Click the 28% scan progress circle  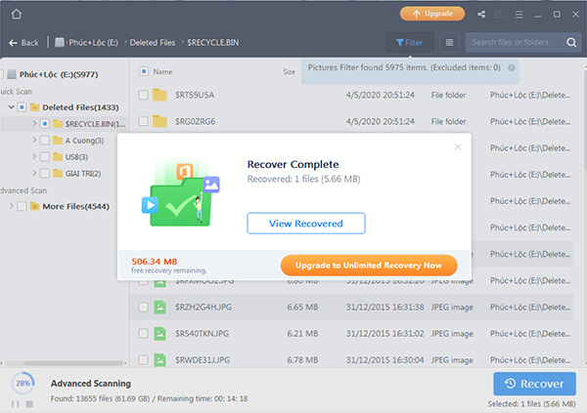coord(23,384)
